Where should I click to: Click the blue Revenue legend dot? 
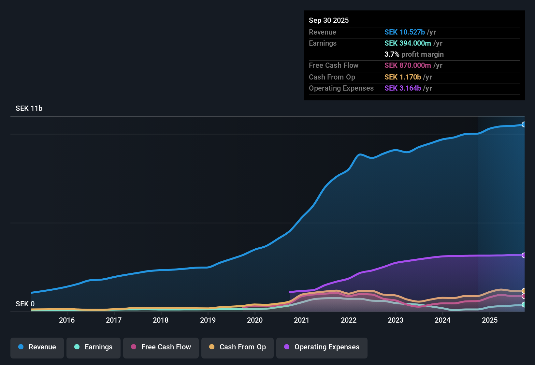click(x=21, y=347)
